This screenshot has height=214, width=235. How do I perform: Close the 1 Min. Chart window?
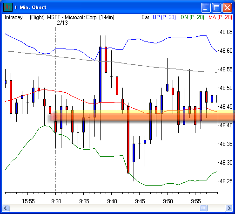(x=227, y=7)
